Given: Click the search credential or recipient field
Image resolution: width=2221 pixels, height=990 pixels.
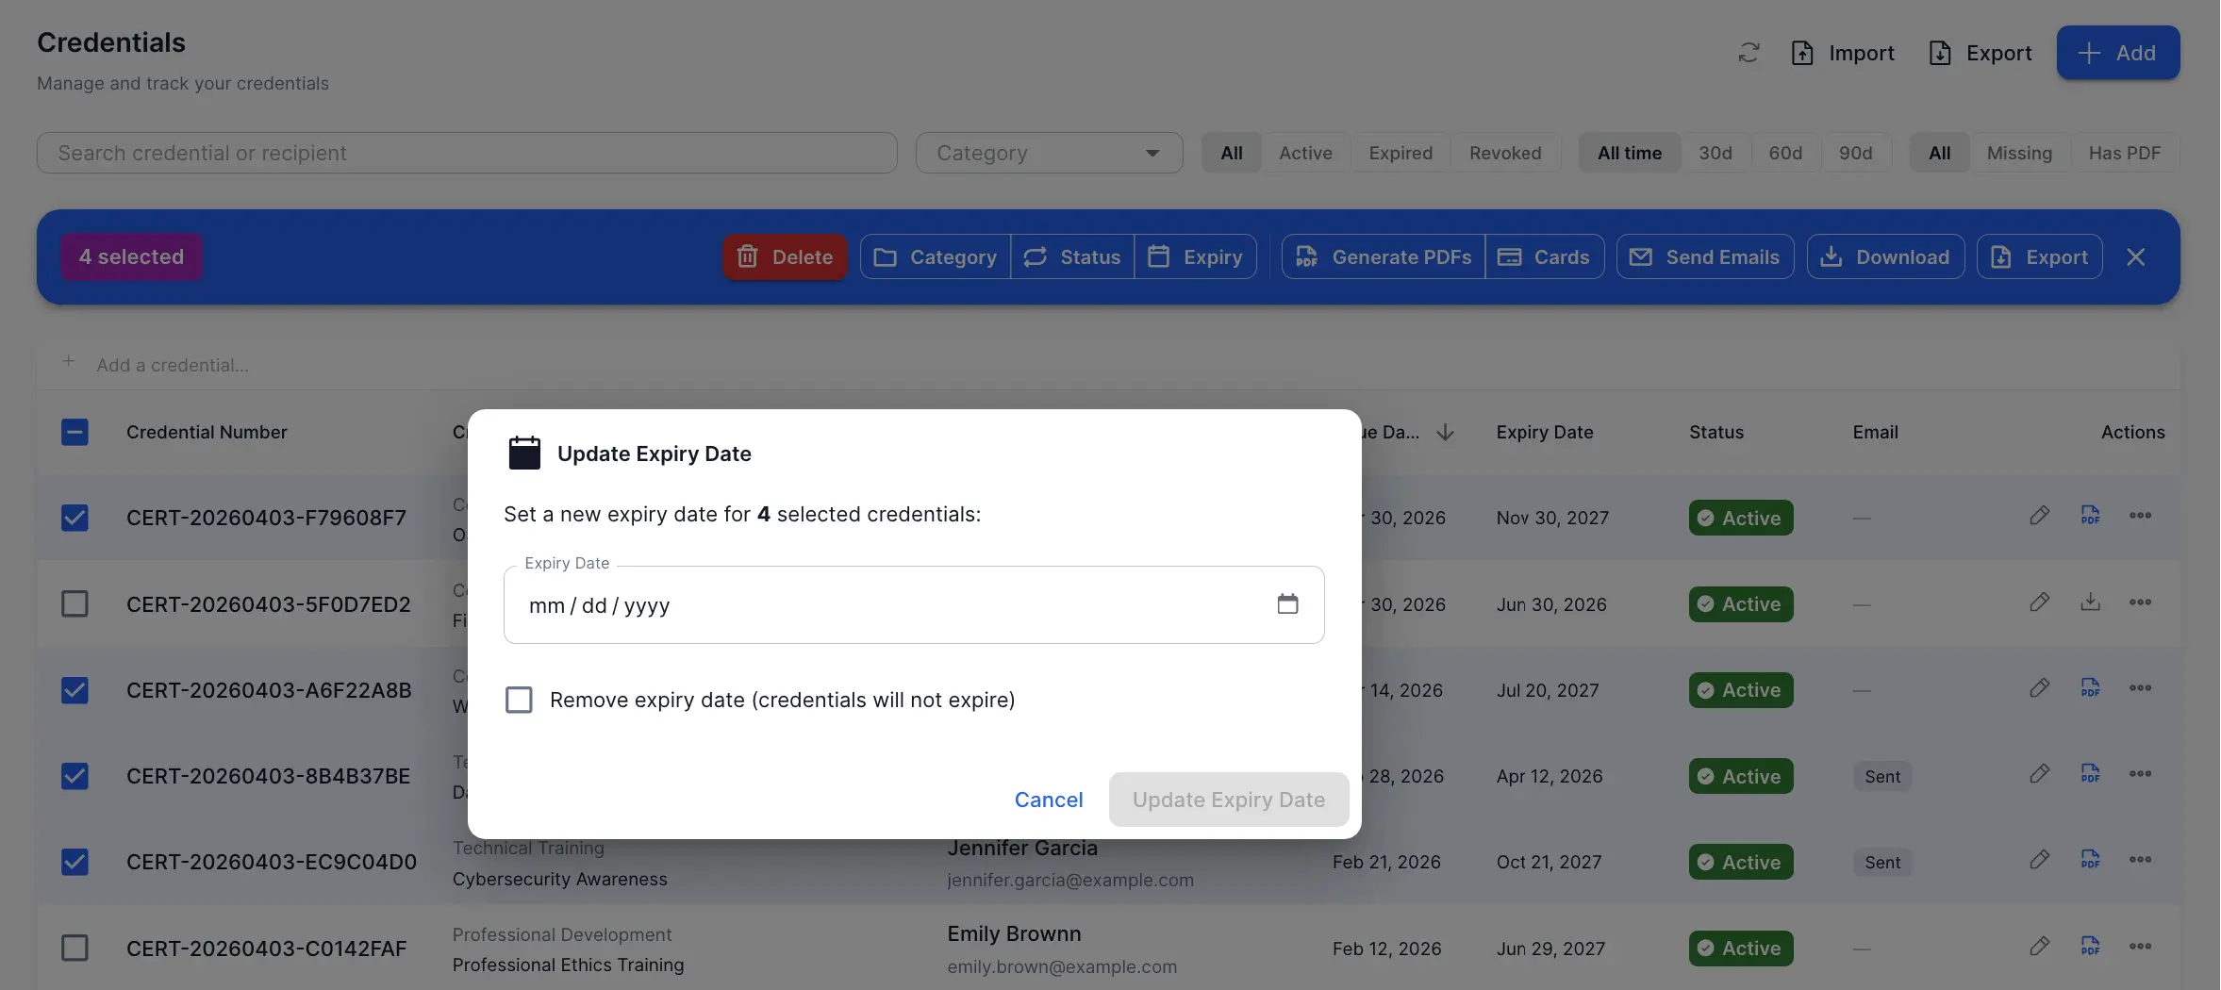Looking at the screenshot, I should [467, 152].
